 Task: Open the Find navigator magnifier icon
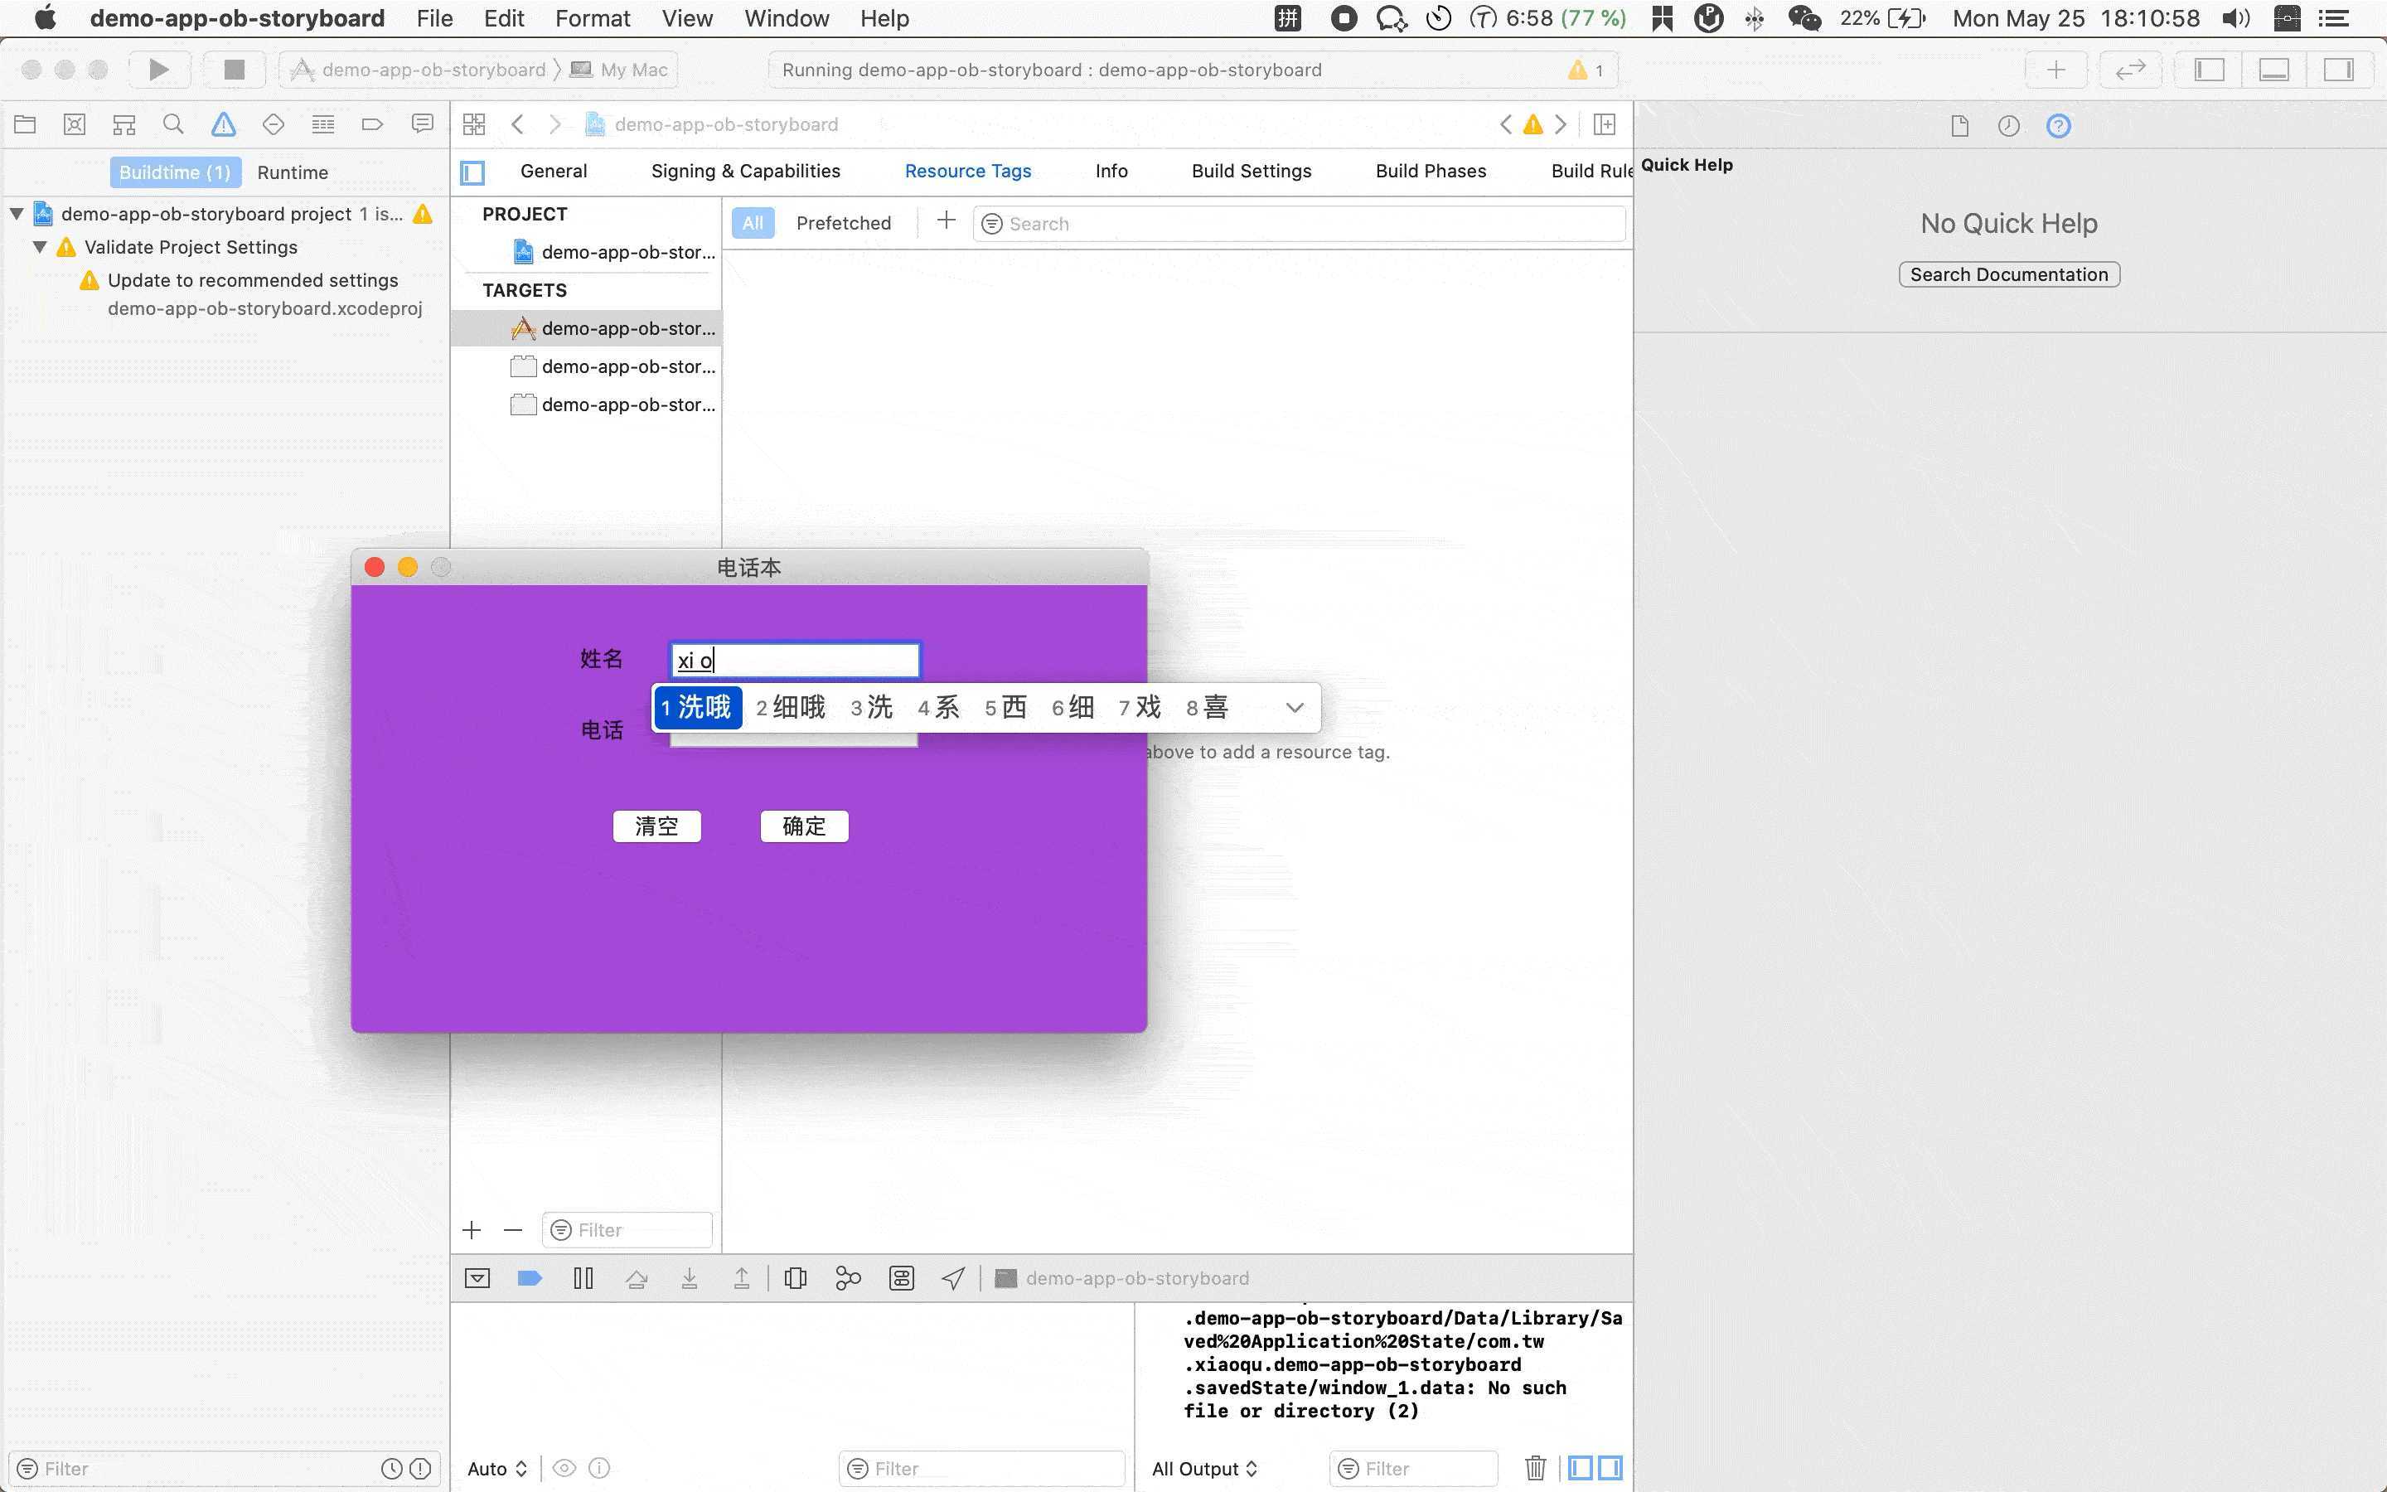(x=173, y=124)
